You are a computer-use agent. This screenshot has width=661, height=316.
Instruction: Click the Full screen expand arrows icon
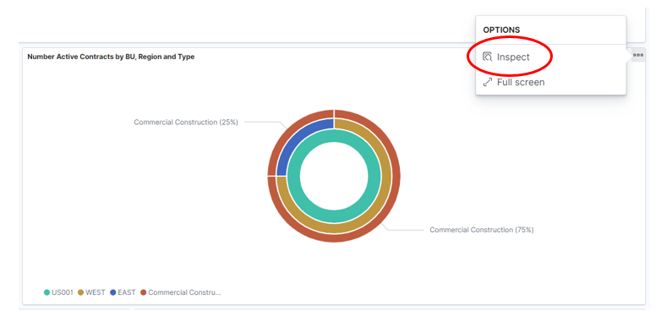488,82
